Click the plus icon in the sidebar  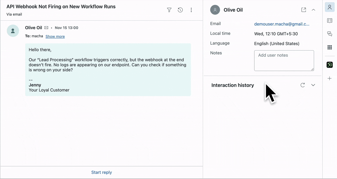(x=330, y=78)
